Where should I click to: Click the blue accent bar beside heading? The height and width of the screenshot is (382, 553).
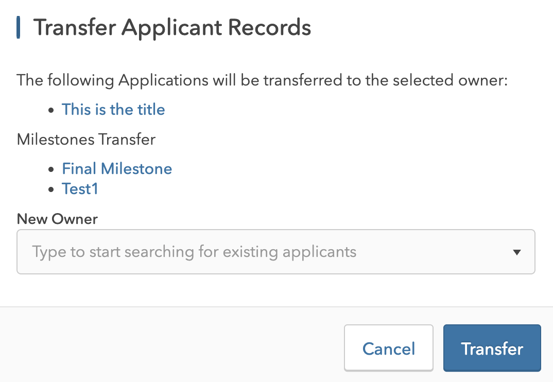(x=19, y=27)
